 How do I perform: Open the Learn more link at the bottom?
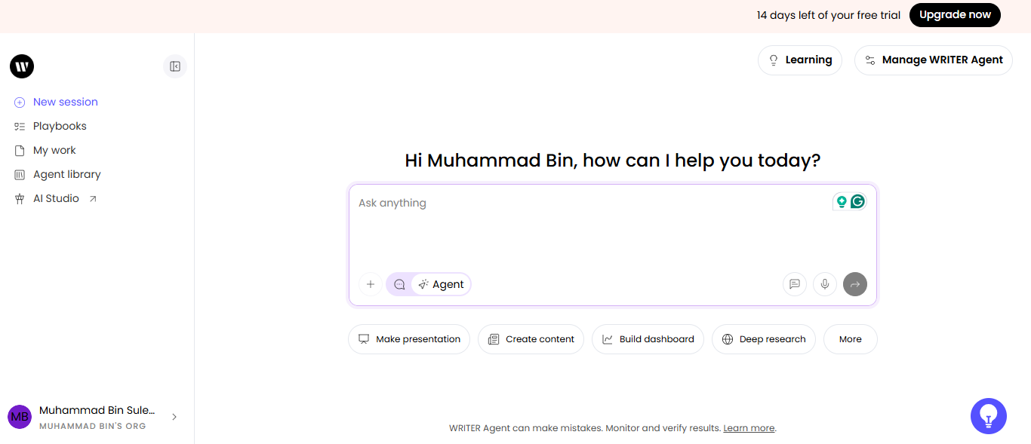(748, 427)
